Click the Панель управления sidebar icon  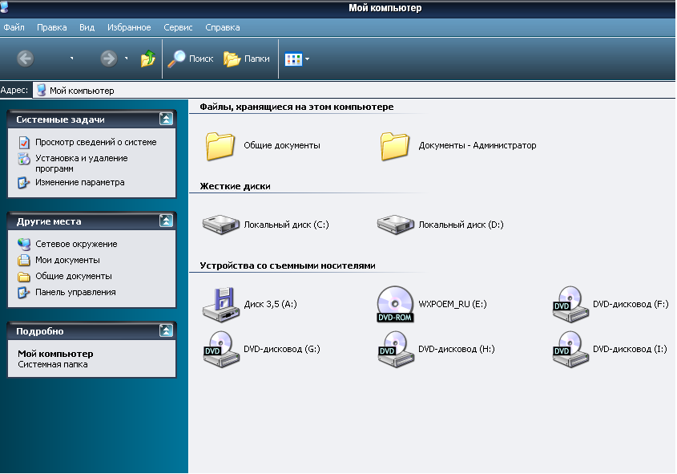pos(24,293)
